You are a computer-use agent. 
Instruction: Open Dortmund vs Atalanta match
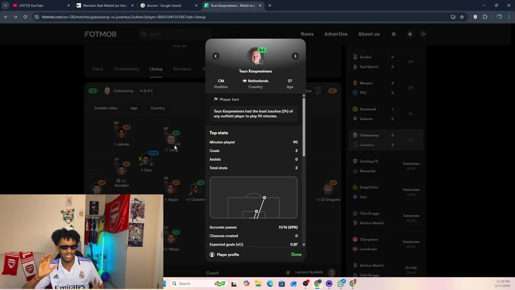click(x=386, y=114)
